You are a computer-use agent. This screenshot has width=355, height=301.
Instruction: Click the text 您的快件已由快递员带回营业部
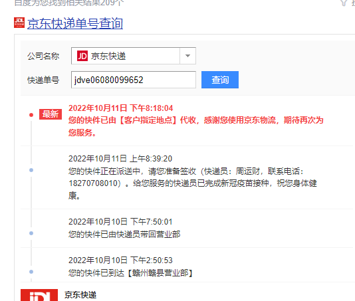click(x=124, y=235)
